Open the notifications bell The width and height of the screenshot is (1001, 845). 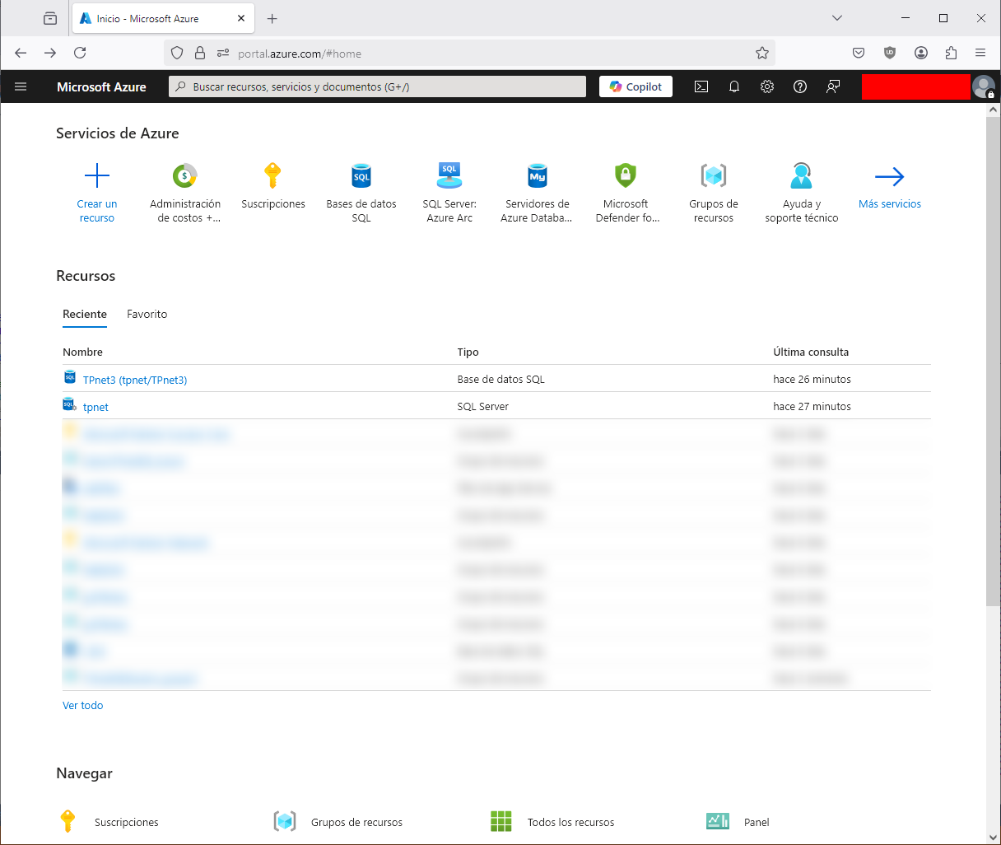[734, 86]
